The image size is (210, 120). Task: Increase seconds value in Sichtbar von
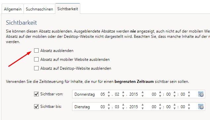(189, 92)
